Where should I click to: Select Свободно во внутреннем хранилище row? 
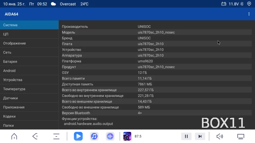[x=157, y=96]
